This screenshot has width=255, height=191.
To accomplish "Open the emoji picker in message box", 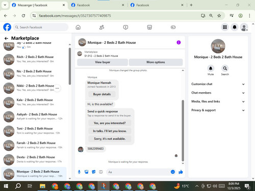I will point(173,172).
